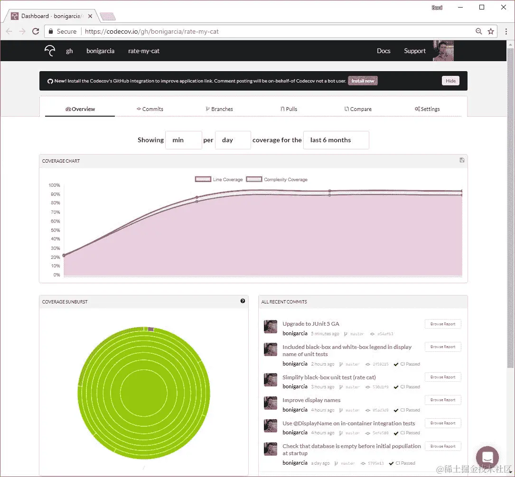The height and width of the screenshot is (477, 515).
Task: Open the min aggregation dropdown
Action: (184, 140)
